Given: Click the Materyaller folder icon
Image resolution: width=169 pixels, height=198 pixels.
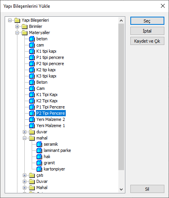Looking at the screenshot, I should click(x=24, y=33).
